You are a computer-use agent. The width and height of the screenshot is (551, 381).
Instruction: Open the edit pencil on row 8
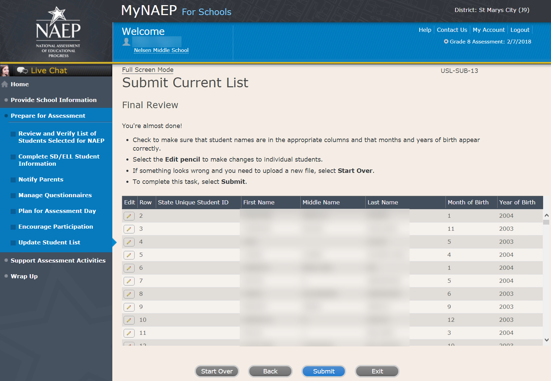point(129,294)
